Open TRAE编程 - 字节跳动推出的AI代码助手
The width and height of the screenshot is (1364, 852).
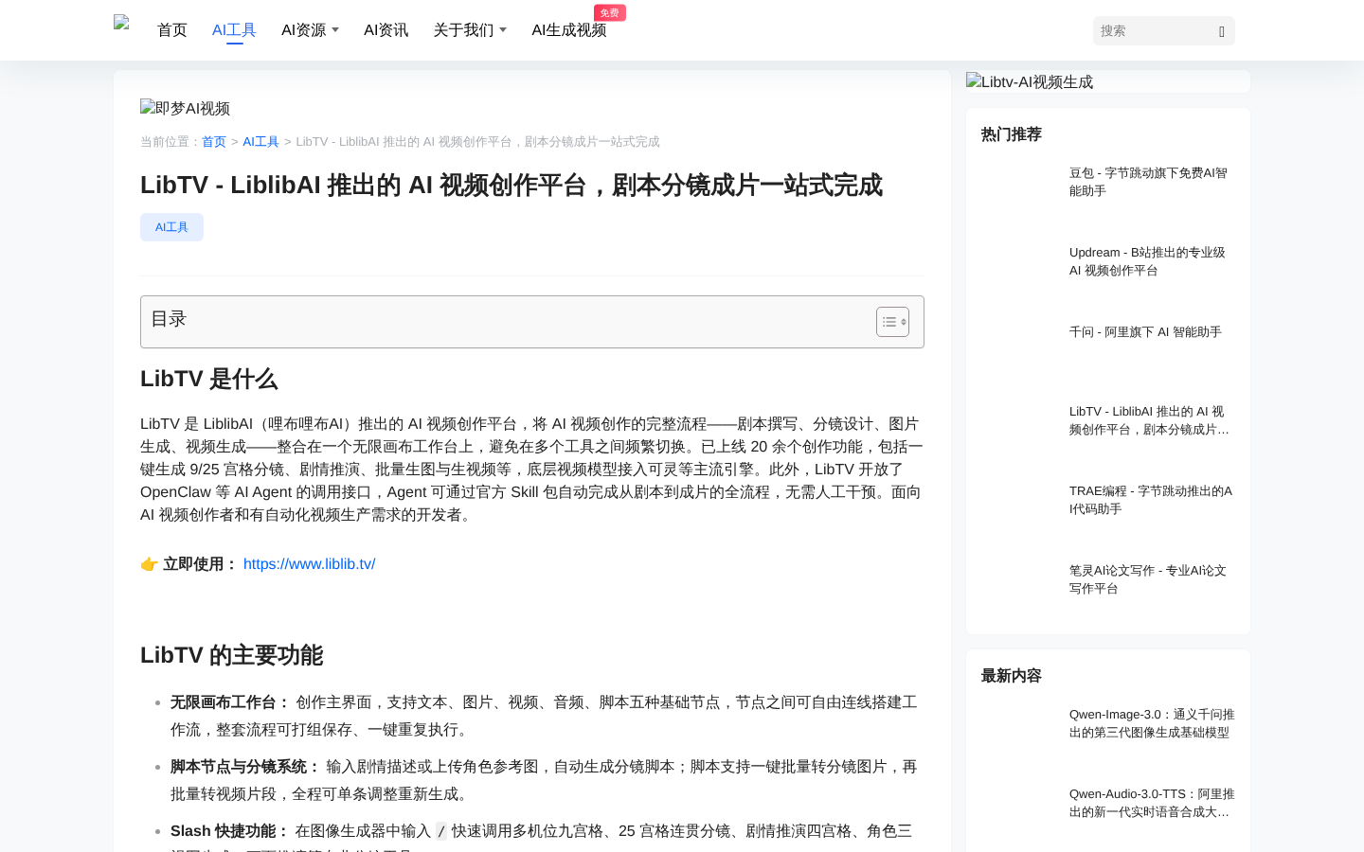[x=1151, y=500]
